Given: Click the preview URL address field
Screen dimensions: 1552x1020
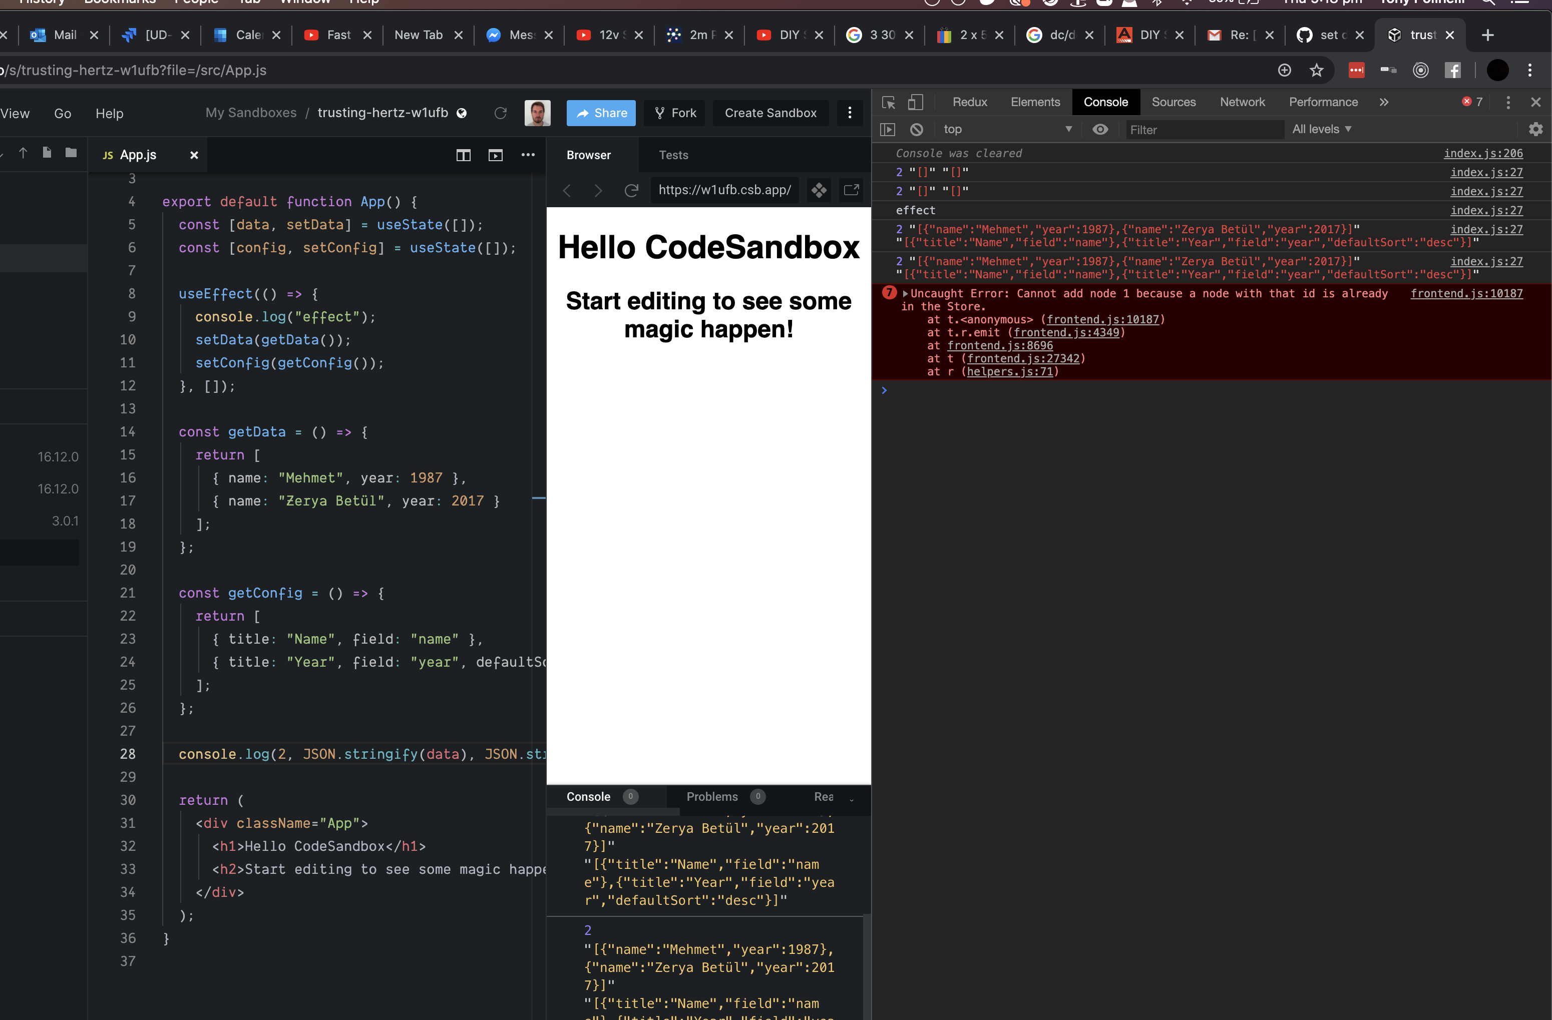Looking at the screenshot, I should (x=724, y=190).
